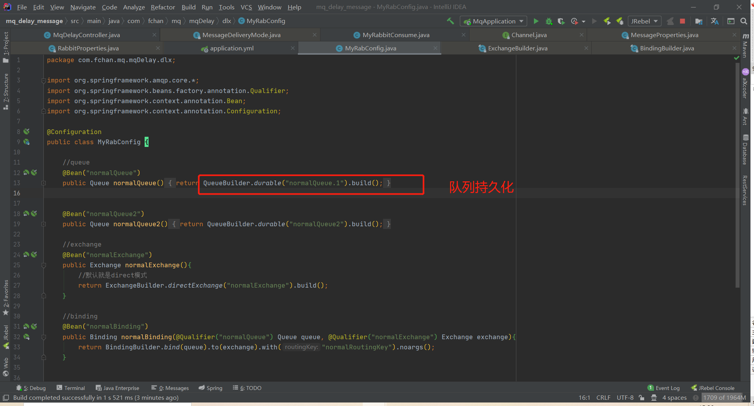Screen dimensions: 754x406
Task: Open the Database tool window
Action: coord(745,150)
